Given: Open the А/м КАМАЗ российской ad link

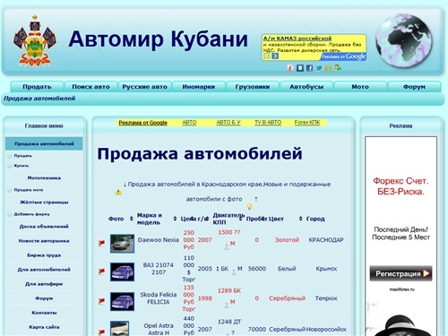Looking at the screenshot, I should (x=297, y=39).
